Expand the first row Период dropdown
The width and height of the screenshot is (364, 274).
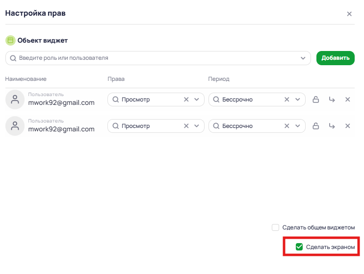click(297, 100)
